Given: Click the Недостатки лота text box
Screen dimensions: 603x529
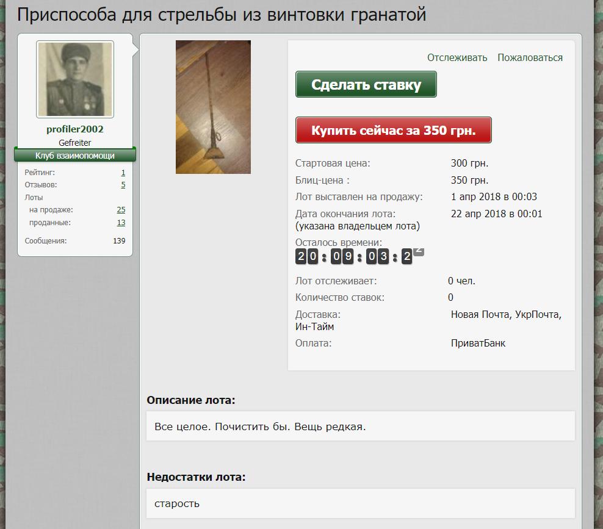Looking at the screenshot, I should (360, 503).
